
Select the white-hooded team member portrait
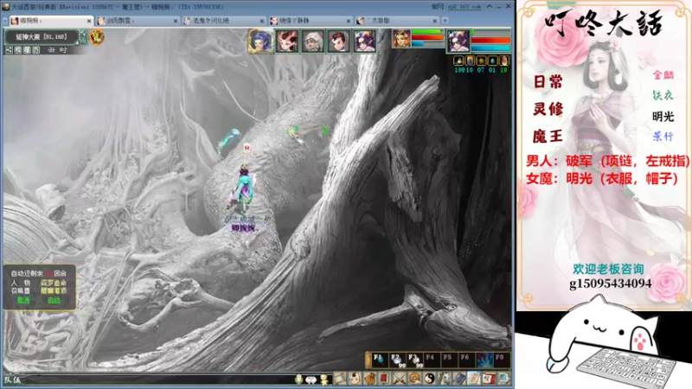(313, 41)
